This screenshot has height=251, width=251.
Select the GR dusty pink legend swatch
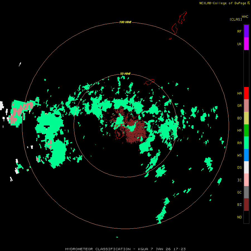(246, 106)
